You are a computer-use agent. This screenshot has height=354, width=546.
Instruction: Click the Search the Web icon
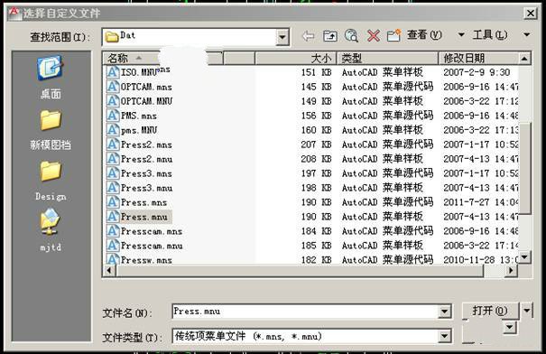(x=351, y=35)
